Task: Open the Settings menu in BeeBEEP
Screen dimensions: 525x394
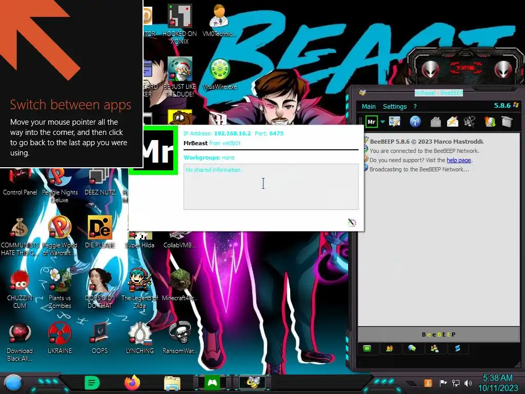Action: 395,107
